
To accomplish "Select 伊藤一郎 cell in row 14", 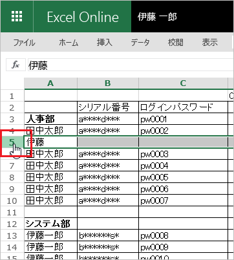I will [50, 247].
